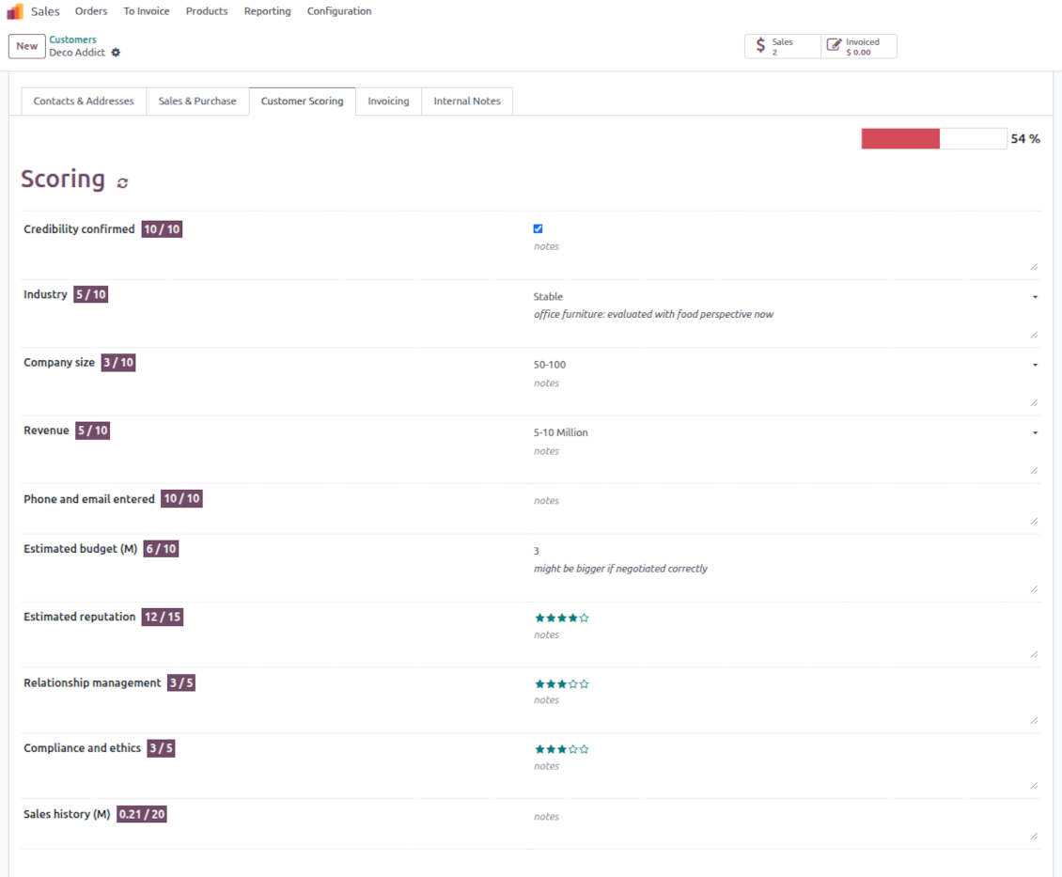Open the Reporting menu
The image size is (1062, 877).
[x=267, y=11]
